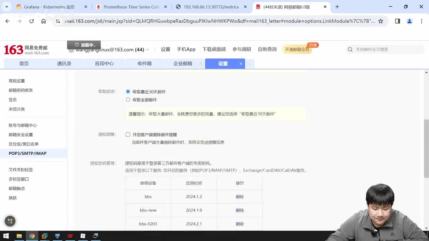The height and width of the screenshot is (241, 429).
Task: Select 收取最近30天邮件 radio option
Action: coord(128,91)
